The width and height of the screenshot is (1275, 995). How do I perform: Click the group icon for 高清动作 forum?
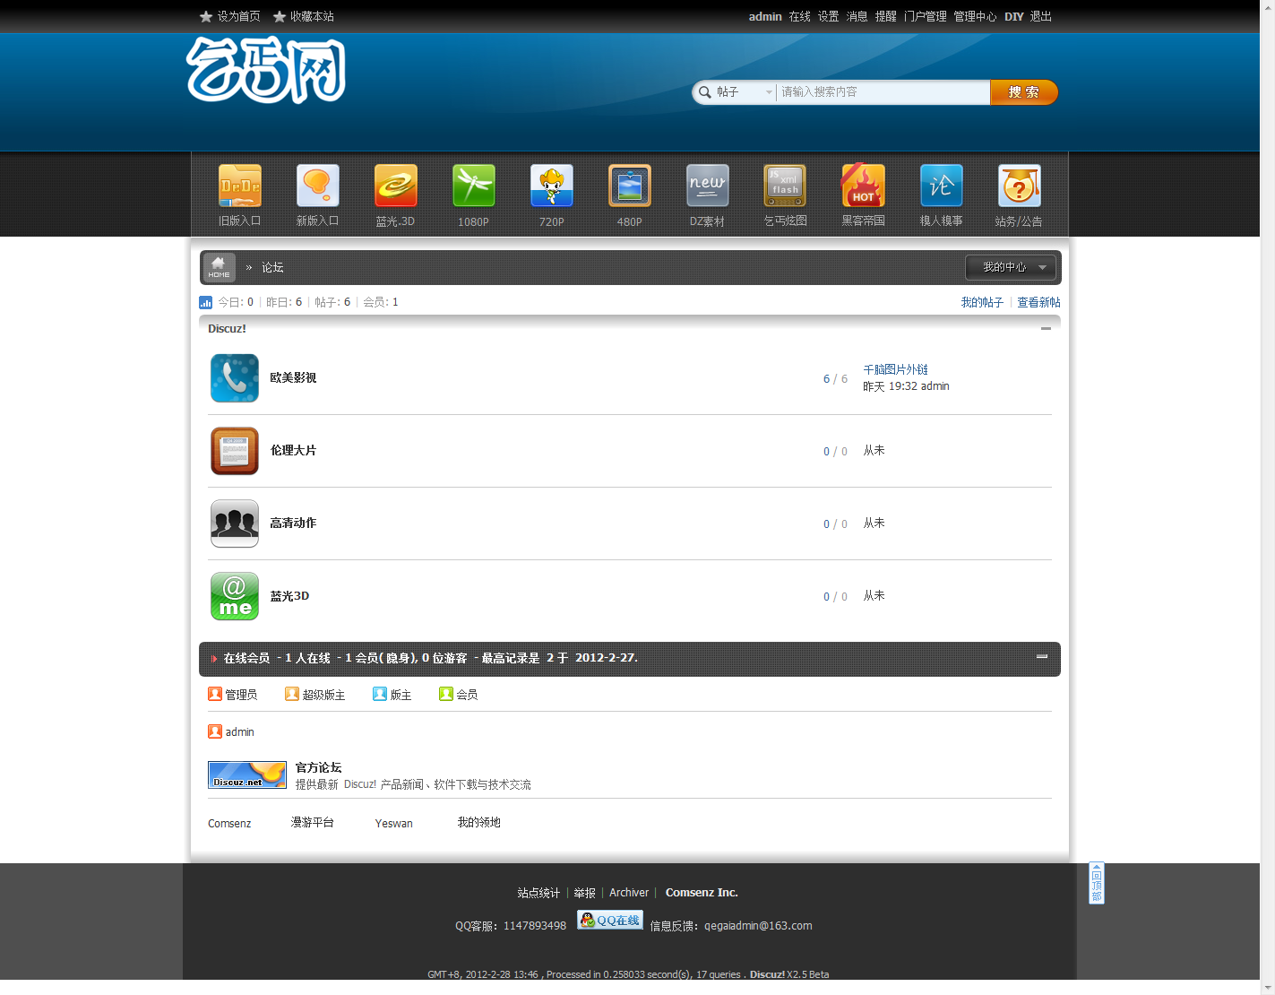(x=235, y=523)
